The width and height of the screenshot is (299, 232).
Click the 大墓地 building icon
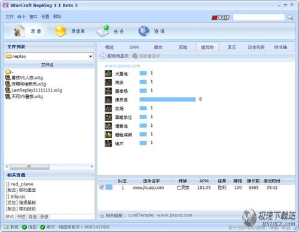(108, 74)
